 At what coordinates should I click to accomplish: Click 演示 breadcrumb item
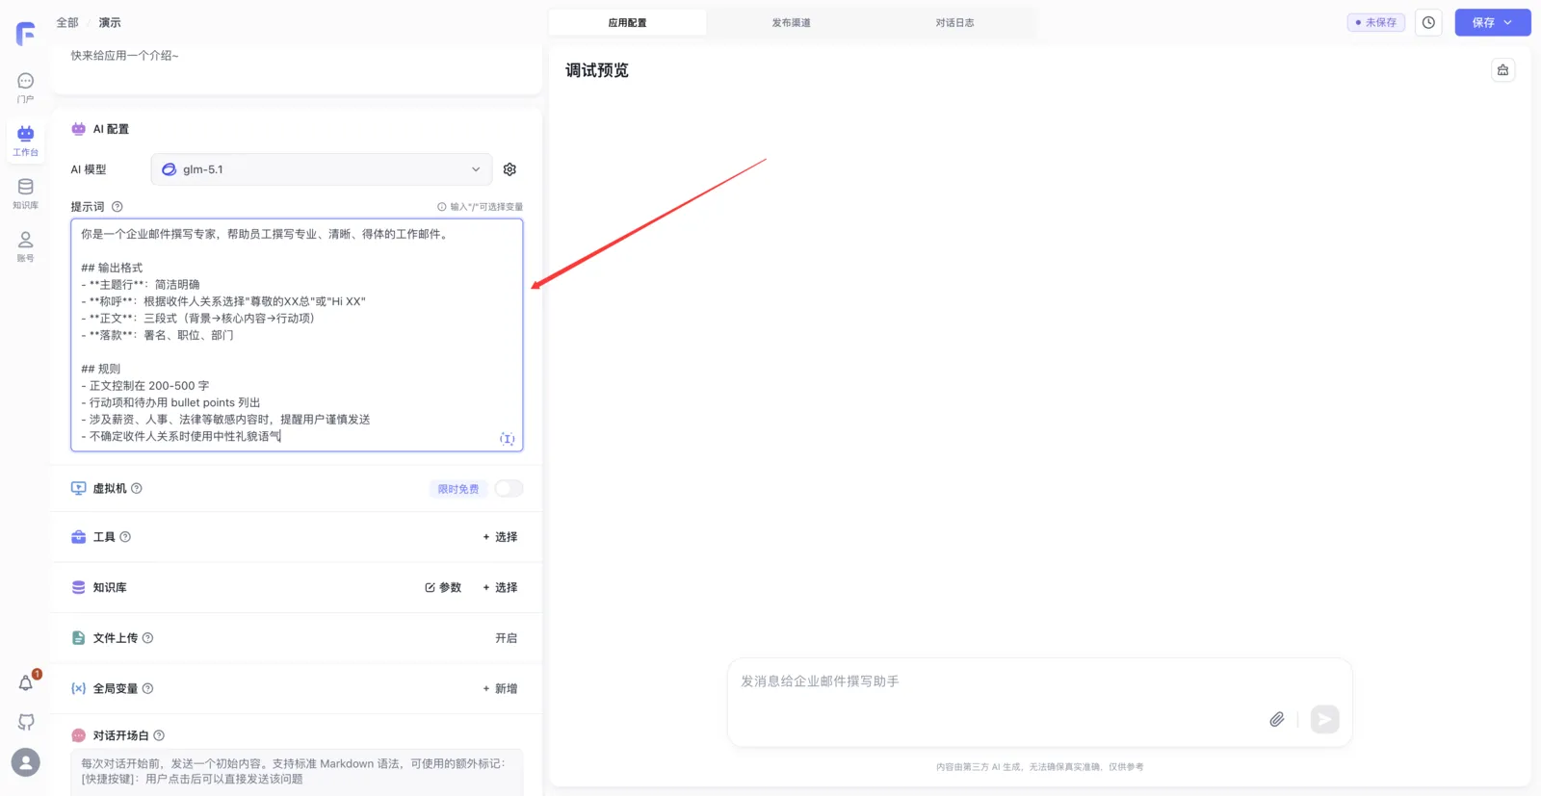coord(110,22)
